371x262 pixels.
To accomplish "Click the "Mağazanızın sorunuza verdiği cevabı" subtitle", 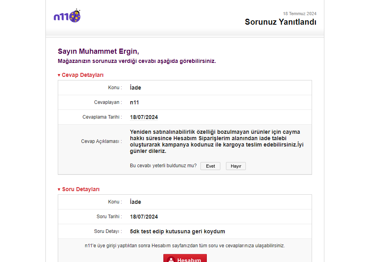I will (137, 61).
